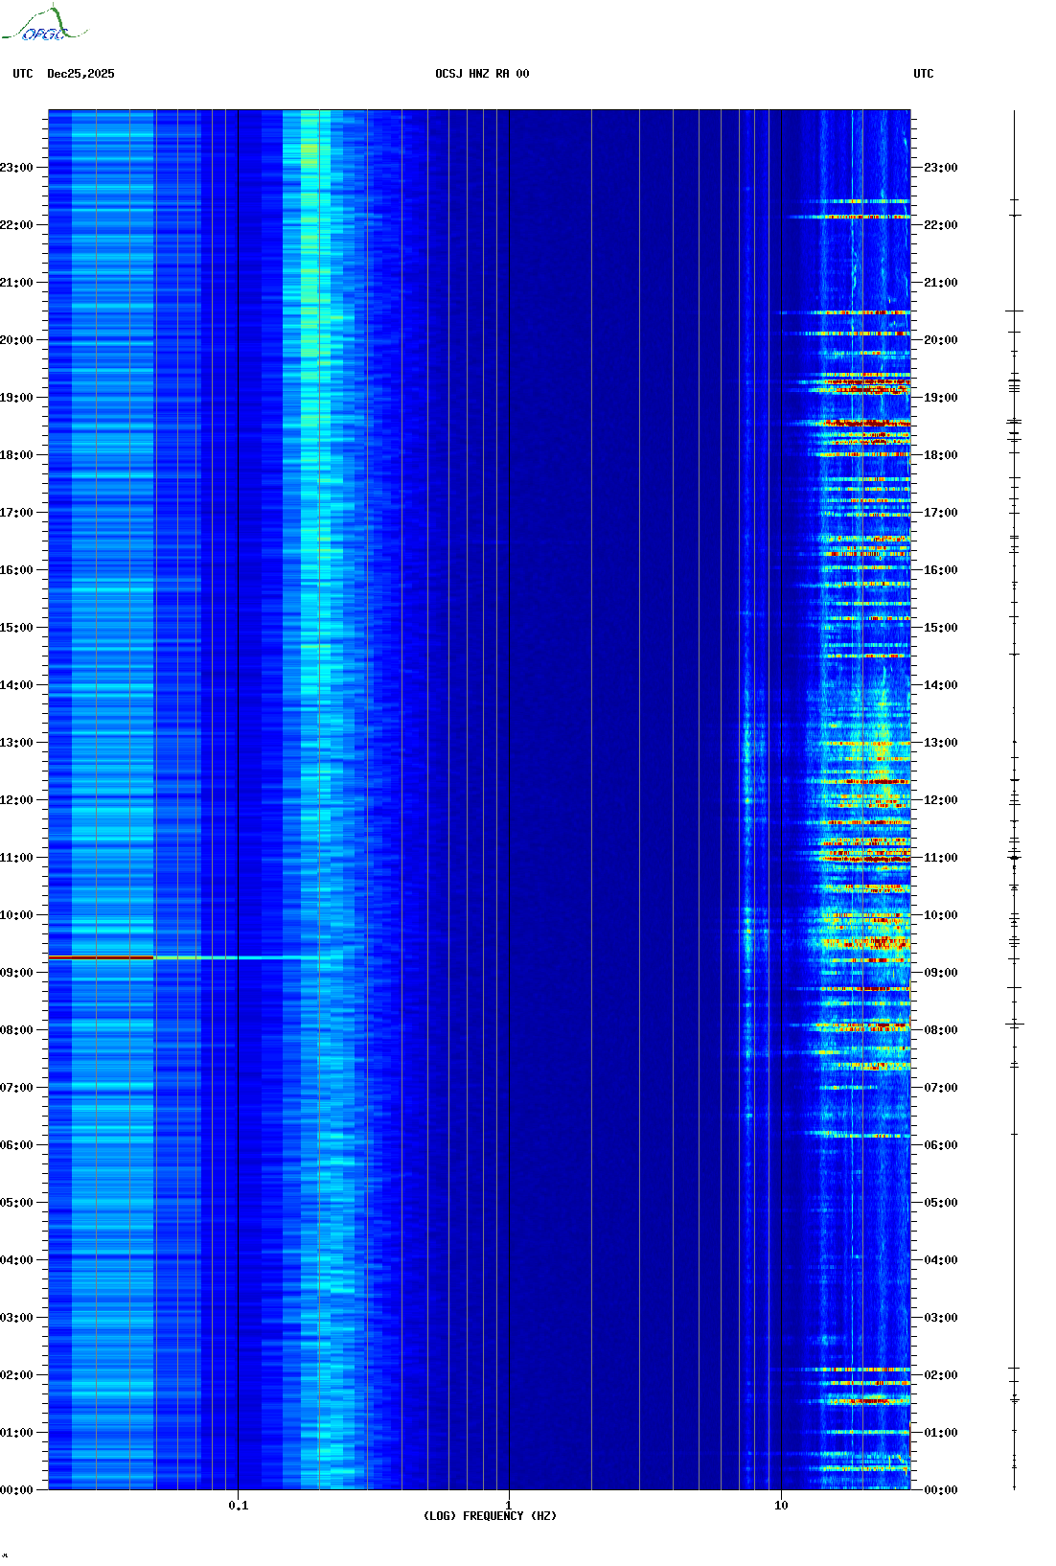Click the frequency tick label 1
1056x1566 pixels.
tap(509, 1506)
